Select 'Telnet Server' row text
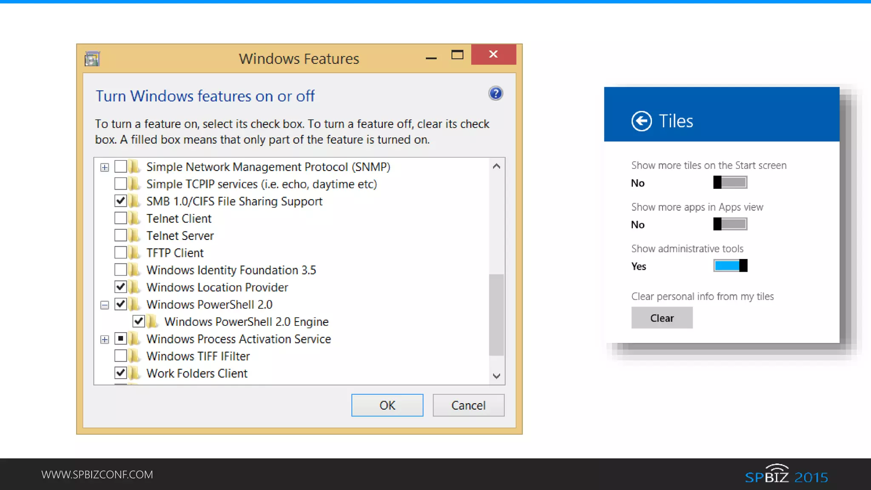 180,236
